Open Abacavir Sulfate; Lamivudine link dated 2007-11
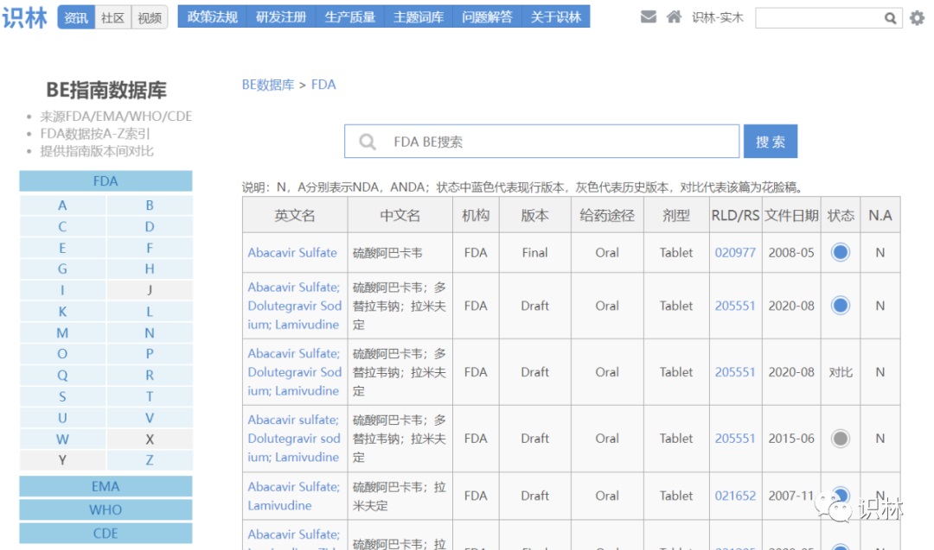The width and height of the screenshot is (934, 550). tap(294, 496)
